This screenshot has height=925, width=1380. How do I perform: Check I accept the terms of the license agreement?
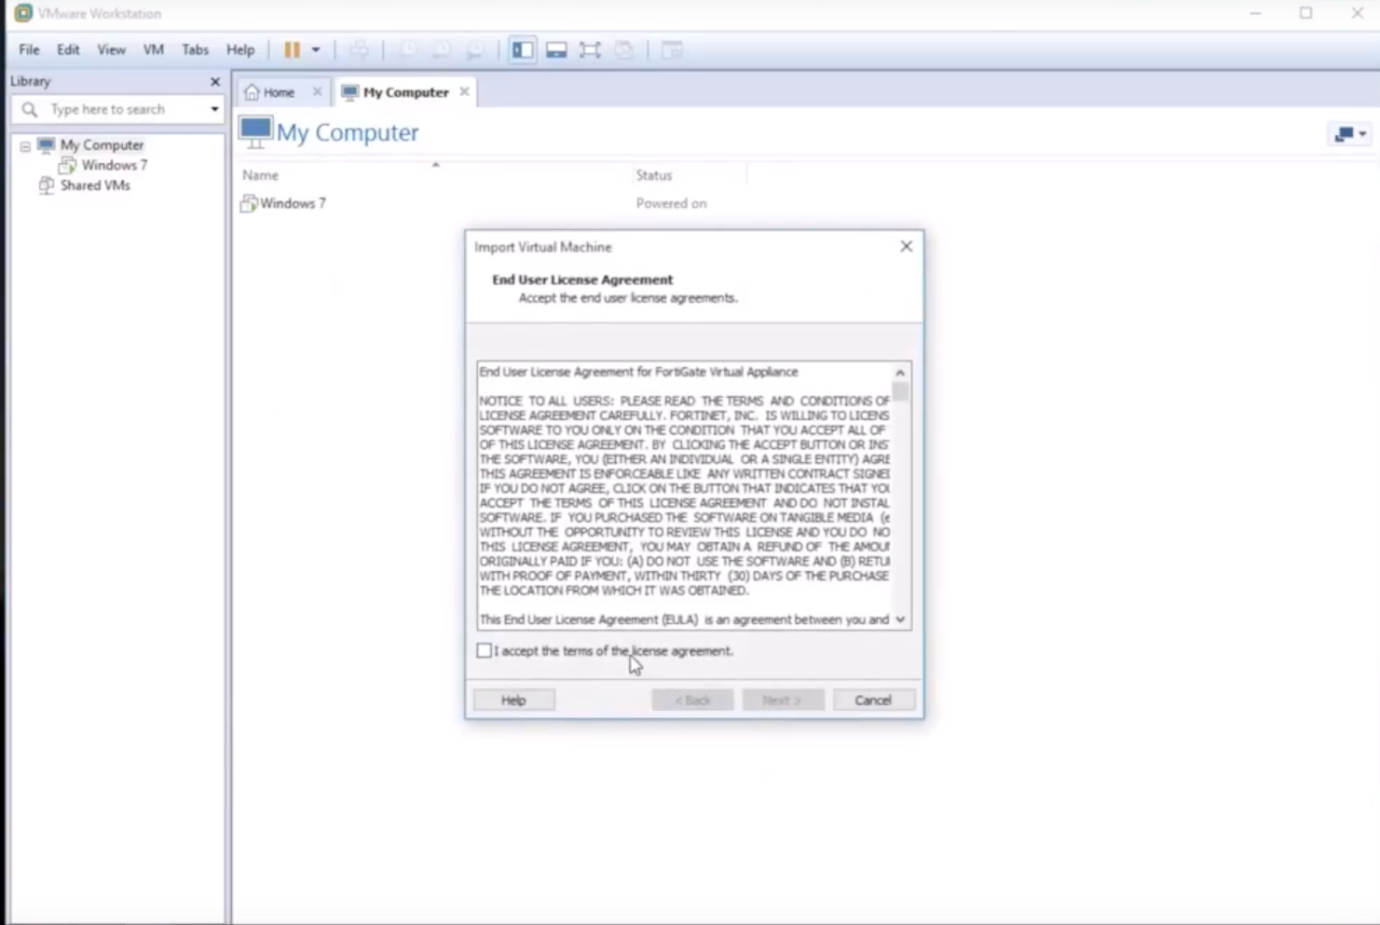click(484, 650)
